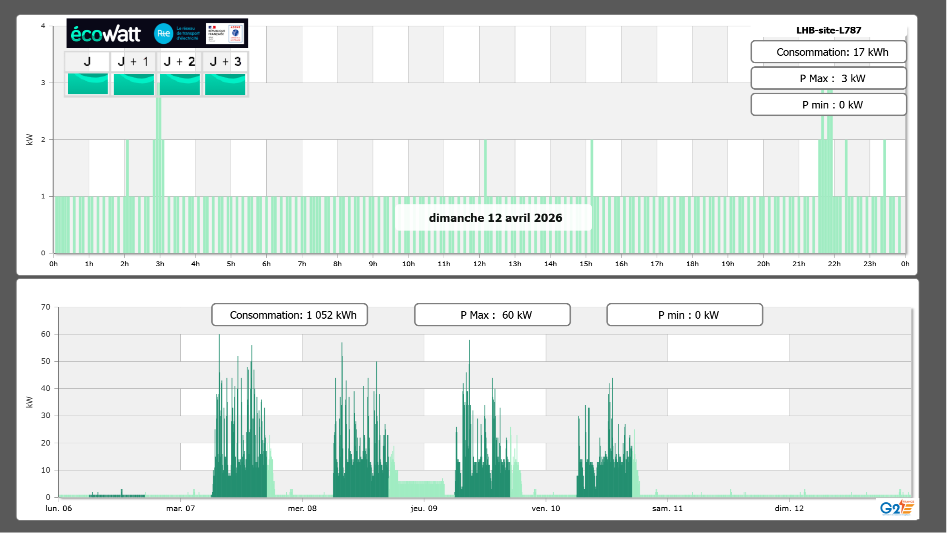Click the green signal icon under J + 1
Image resolution: width=947 pixels, height=533 pixels.
tap(134, 84)
